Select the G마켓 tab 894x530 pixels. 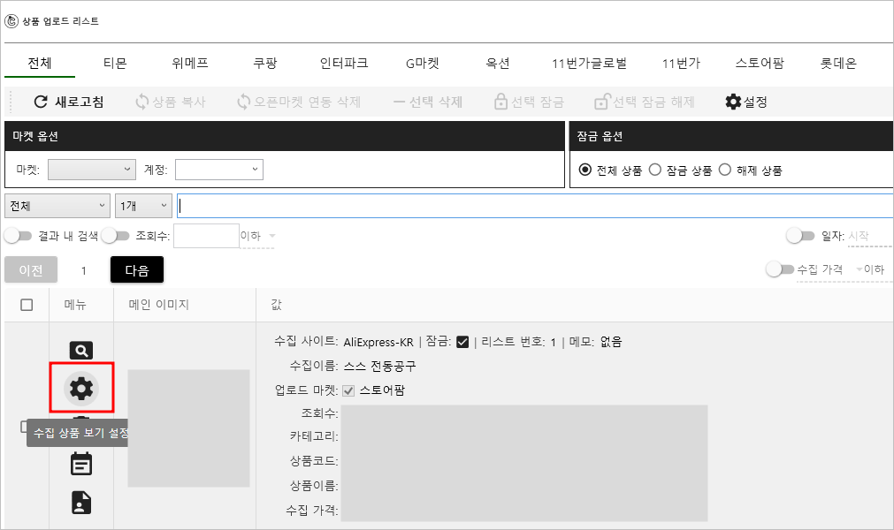(x=423, y=63)
